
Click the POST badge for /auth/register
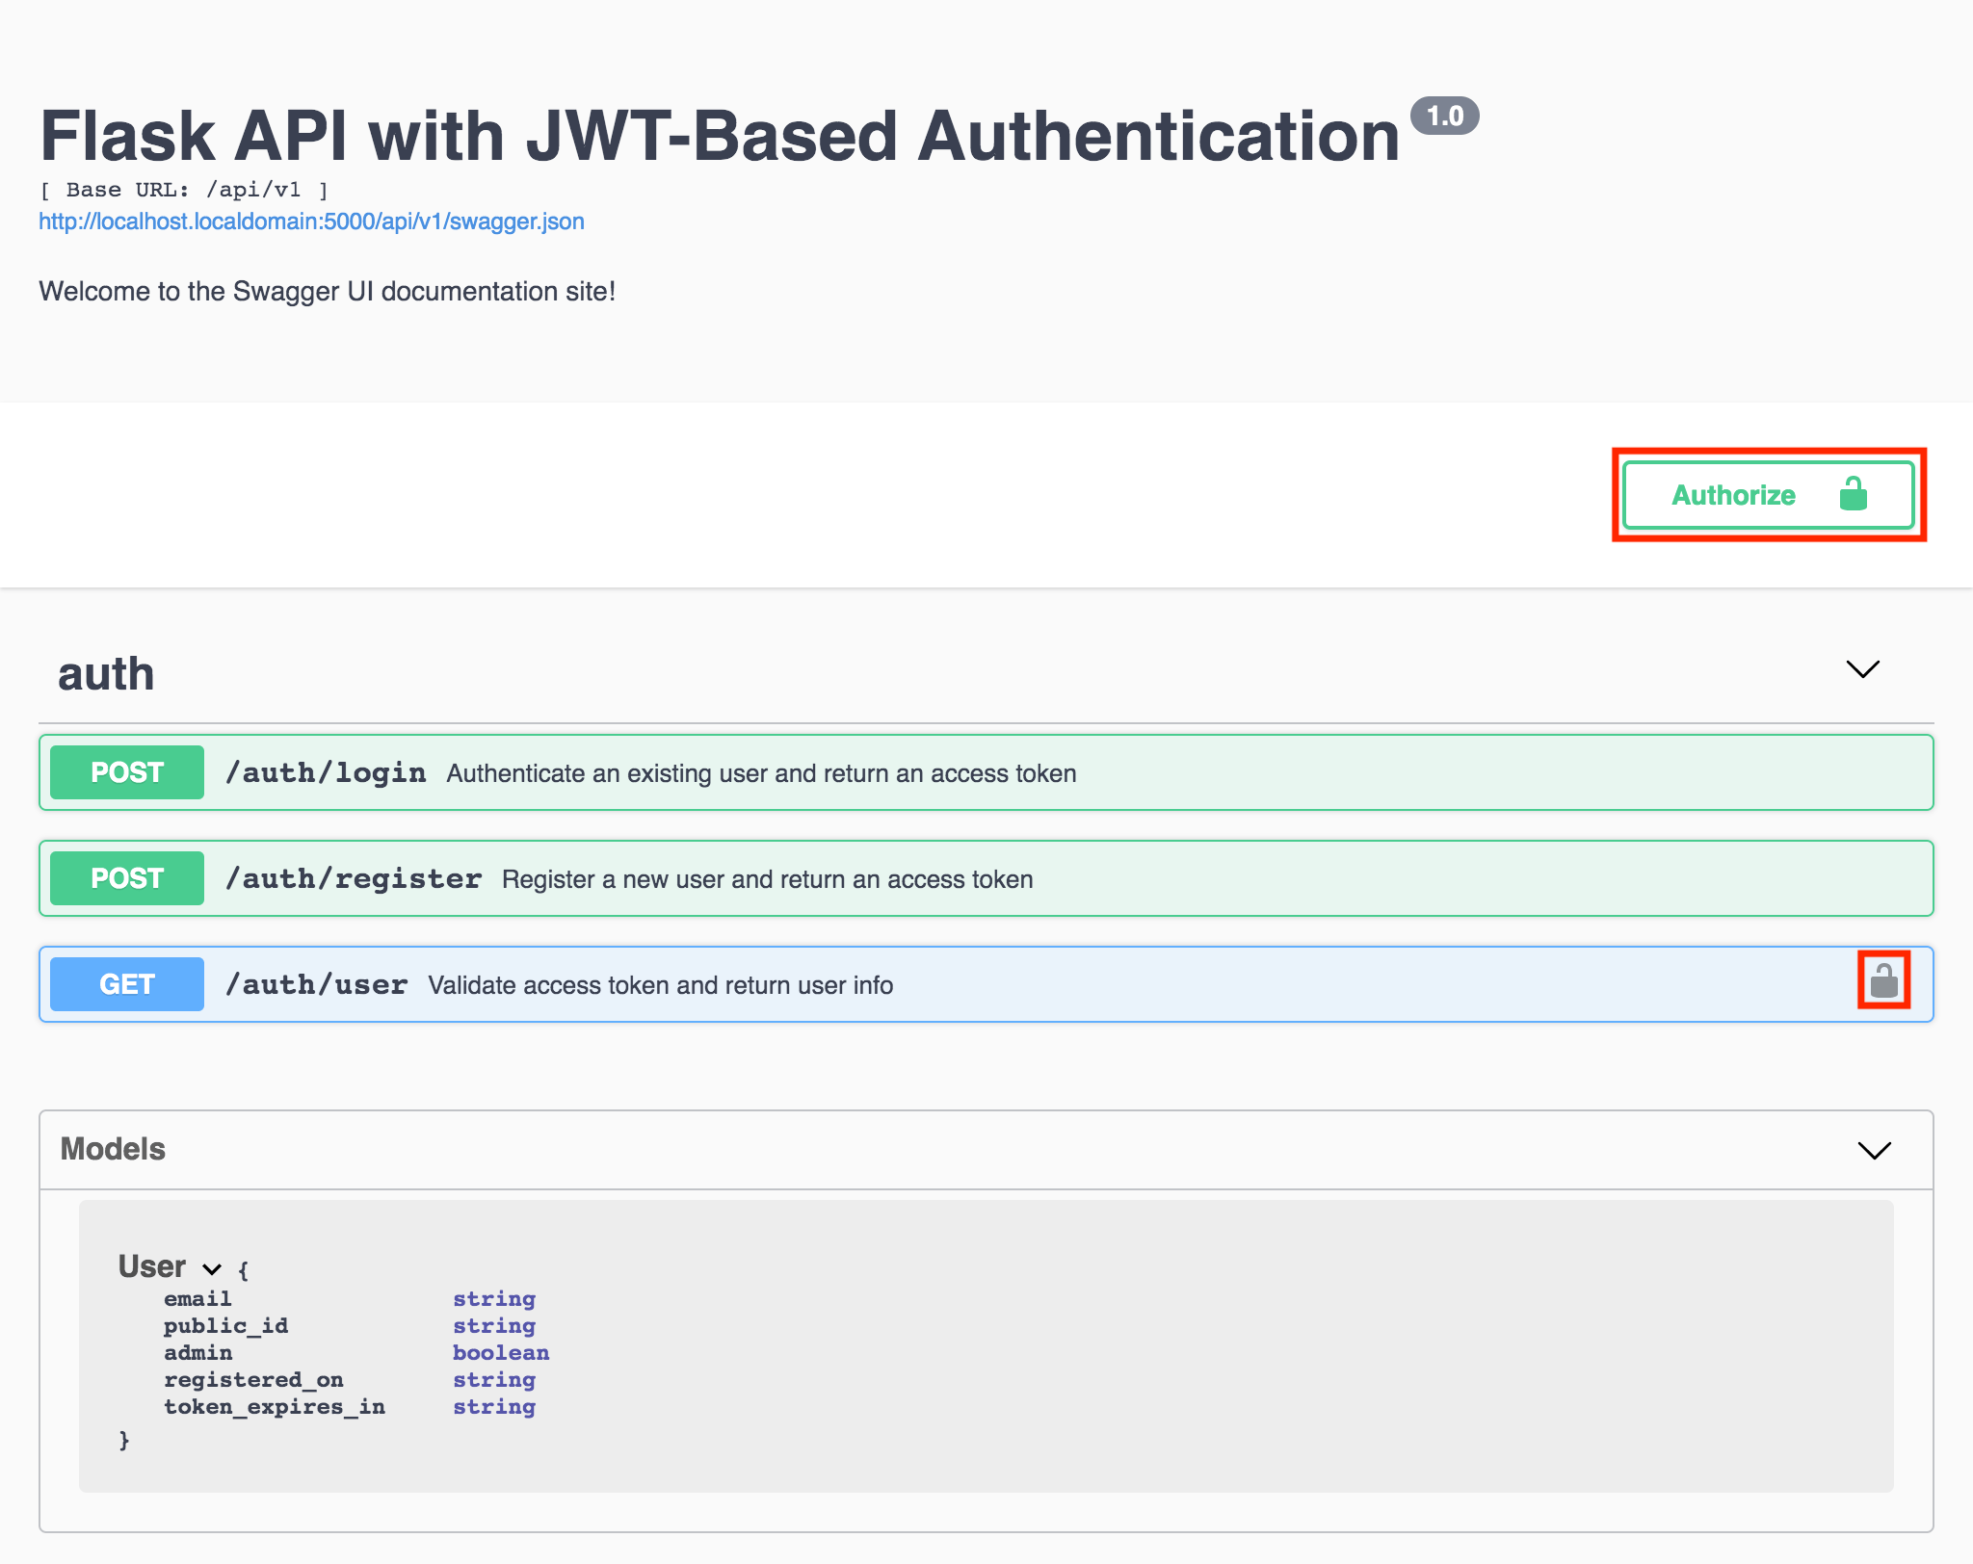point(125,877)
